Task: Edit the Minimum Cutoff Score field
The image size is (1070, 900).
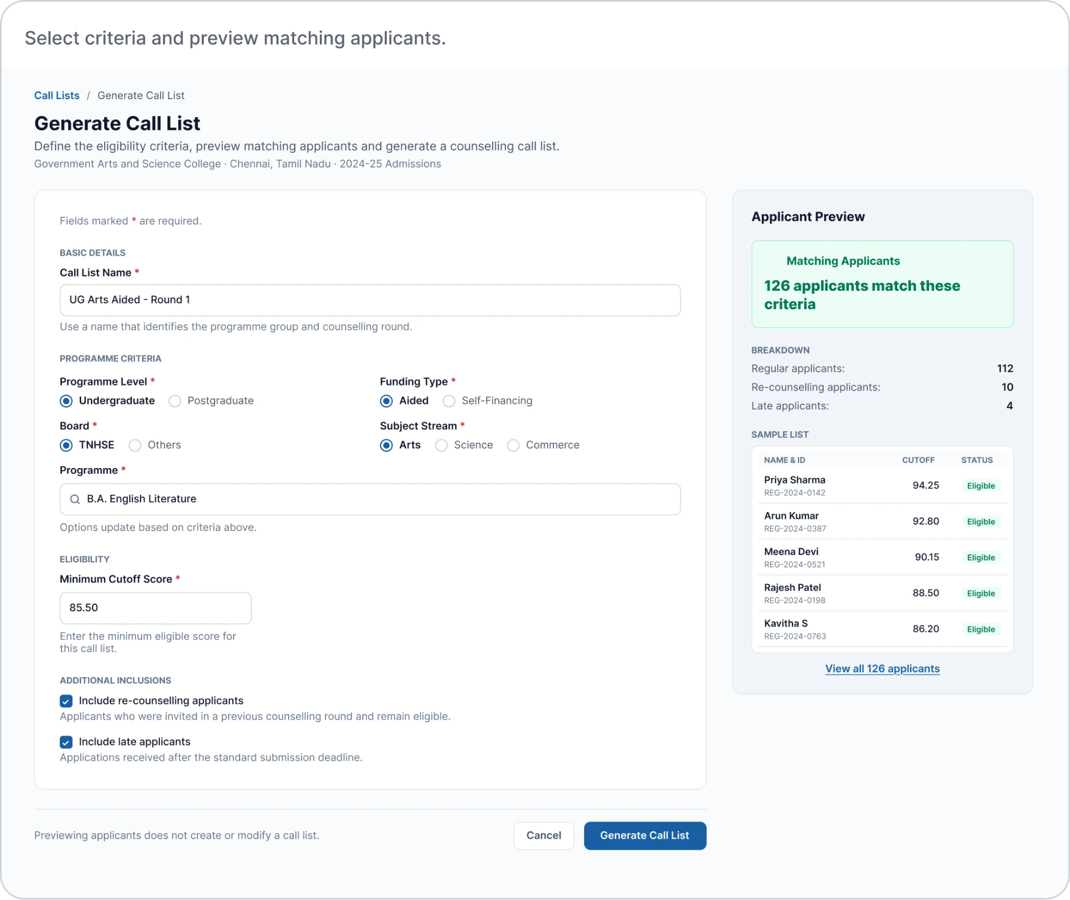Action: click(x=155, y=608)
